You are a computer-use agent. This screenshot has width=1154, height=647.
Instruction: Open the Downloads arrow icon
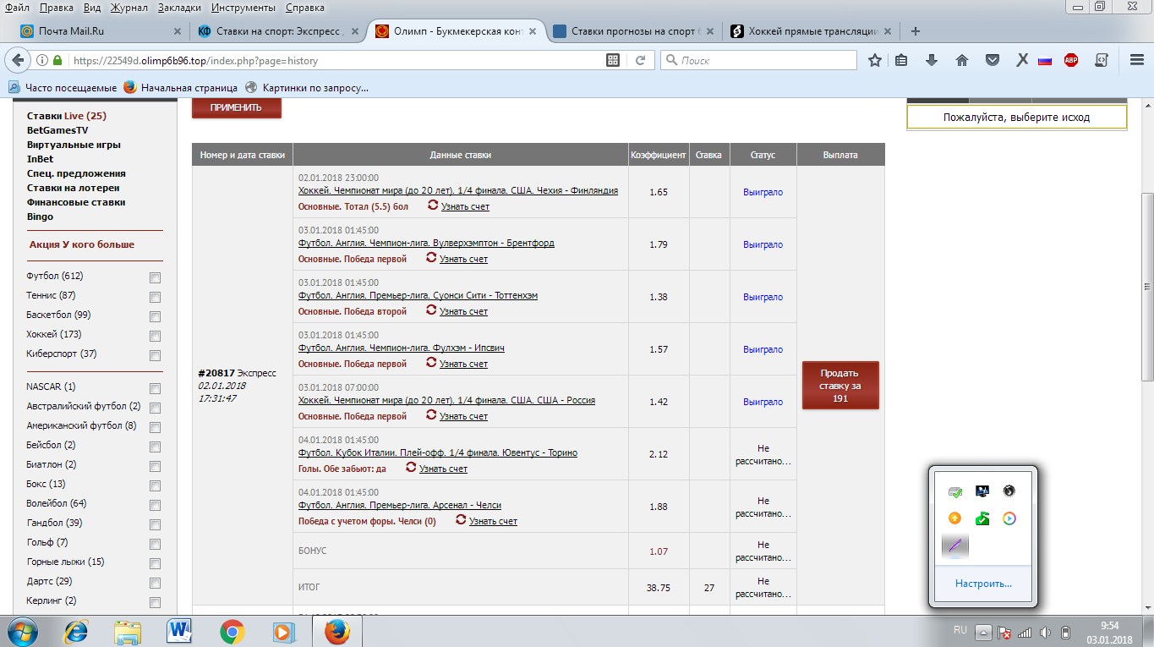pos(931,60)
